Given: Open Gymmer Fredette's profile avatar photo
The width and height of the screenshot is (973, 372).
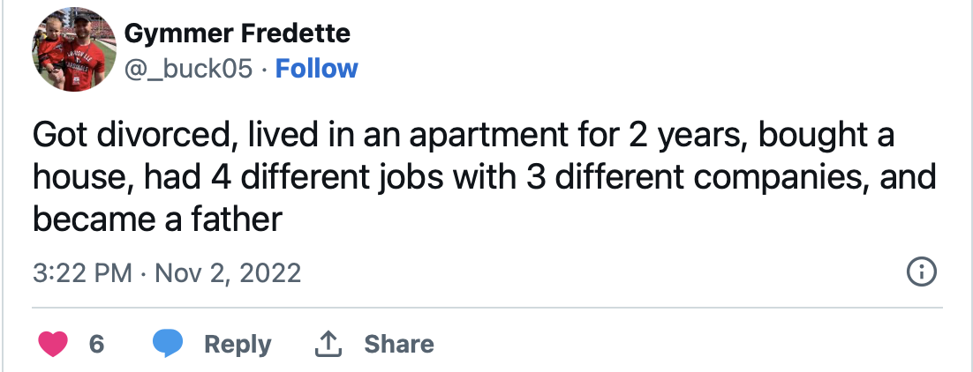Looking at the screenshot, I should (x=74, y=50).
